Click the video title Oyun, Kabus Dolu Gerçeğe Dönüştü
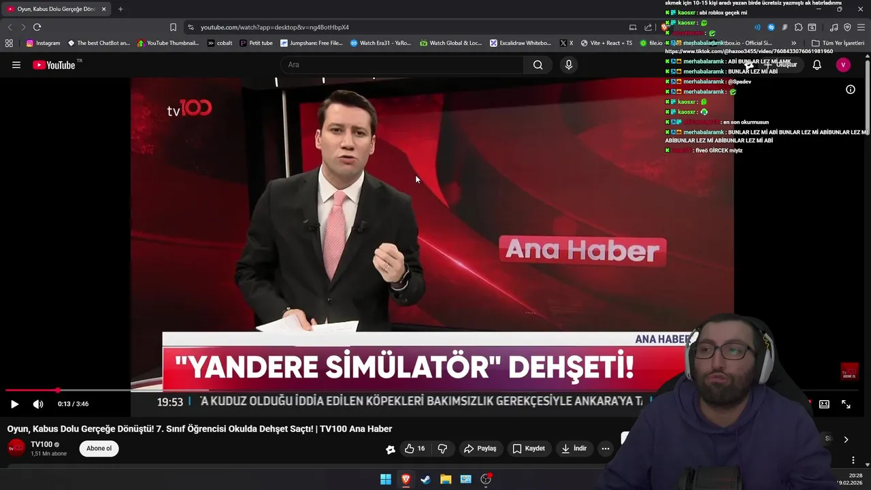871x490 pixels. (x=199, y=429)
